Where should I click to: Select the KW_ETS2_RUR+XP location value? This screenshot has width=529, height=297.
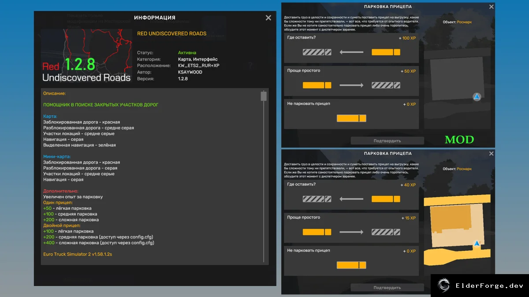point(199,66)
